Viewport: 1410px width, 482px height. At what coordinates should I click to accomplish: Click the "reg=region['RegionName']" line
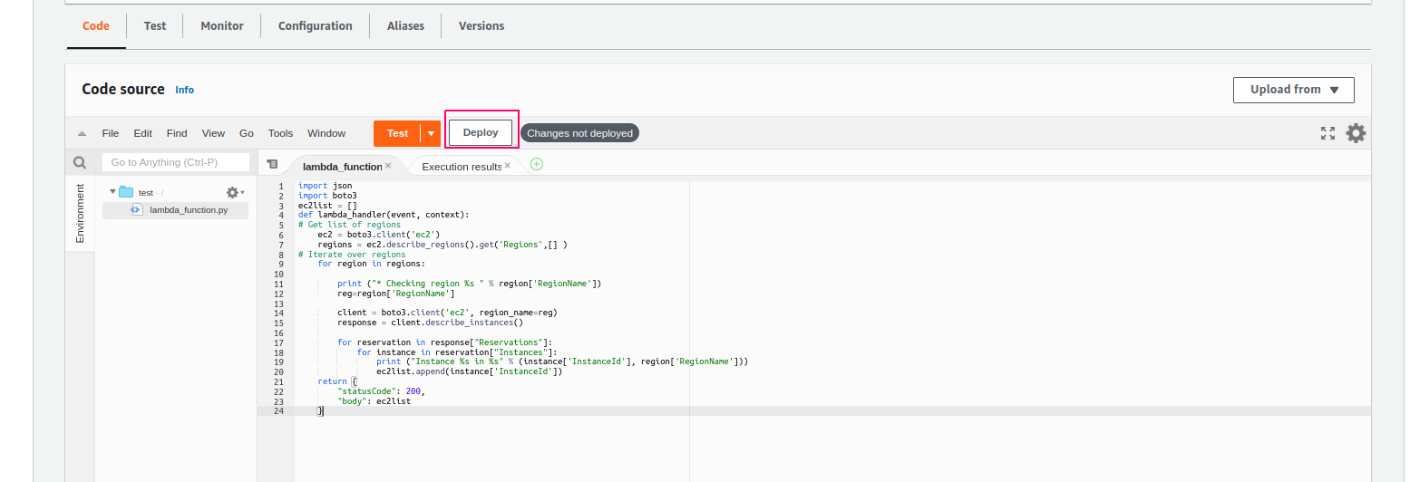396,294
